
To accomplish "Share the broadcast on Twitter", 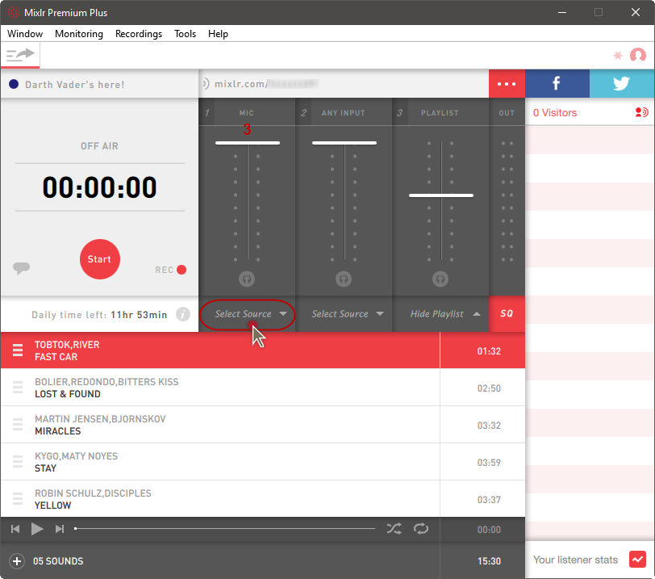I will tap(621, 83).
